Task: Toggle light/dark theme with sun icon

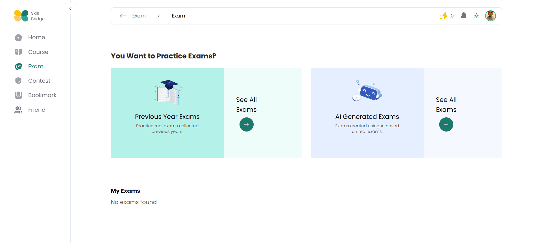Action: pyautogui.click(x=476, y=16)
